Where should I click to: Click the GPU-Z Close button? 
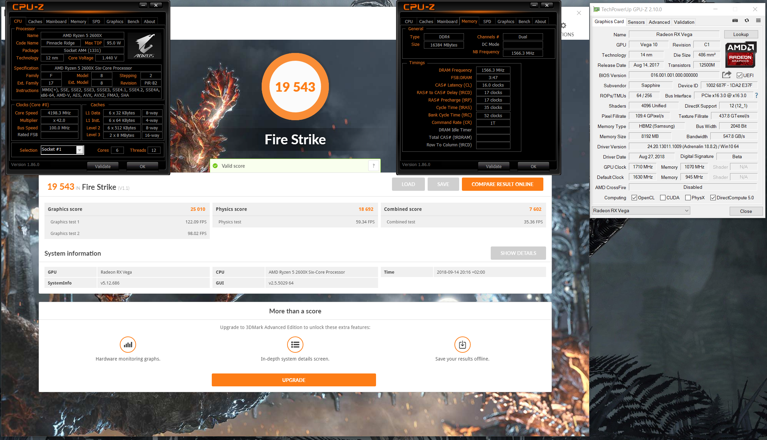[x=746, y=211]
